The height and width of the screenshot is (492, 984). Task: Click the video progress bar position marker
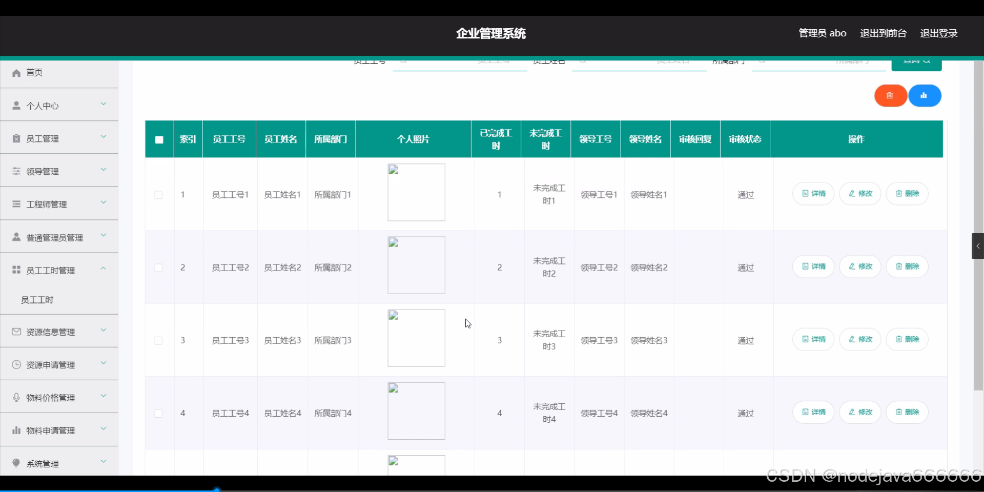click(217, 490)
